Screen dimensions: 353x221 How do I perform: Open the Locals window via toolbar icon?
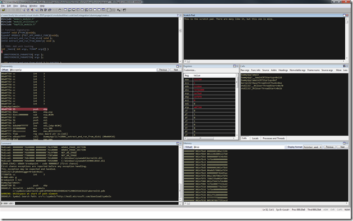click(73, 10)
